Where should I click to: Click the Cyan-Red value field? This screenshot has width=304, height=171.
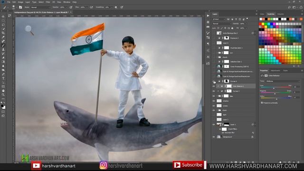click(296, 86)
